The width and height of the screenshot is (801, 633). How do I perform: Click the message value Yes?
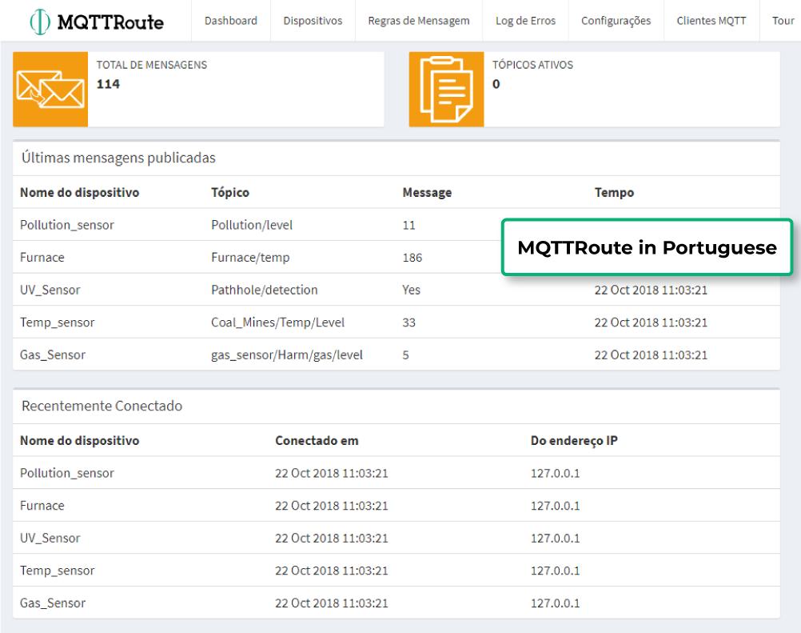(x=411, y=290)
